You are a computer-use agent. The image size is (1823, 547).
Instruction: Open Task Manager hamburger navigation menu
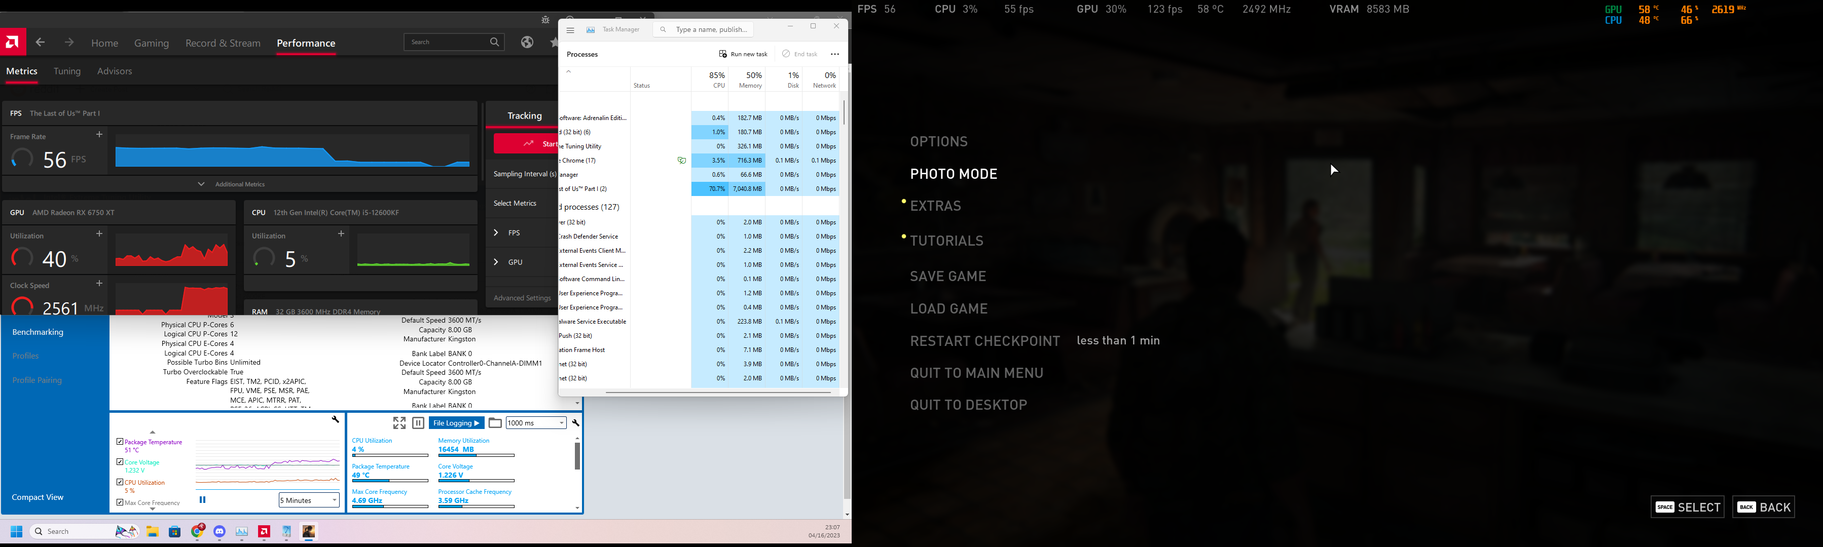tap(570, 30)
